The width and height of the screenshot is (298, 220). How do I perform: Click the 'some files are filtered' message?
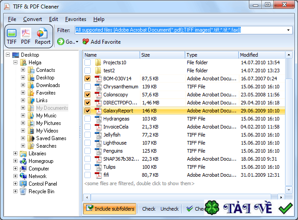click(139, 183)
